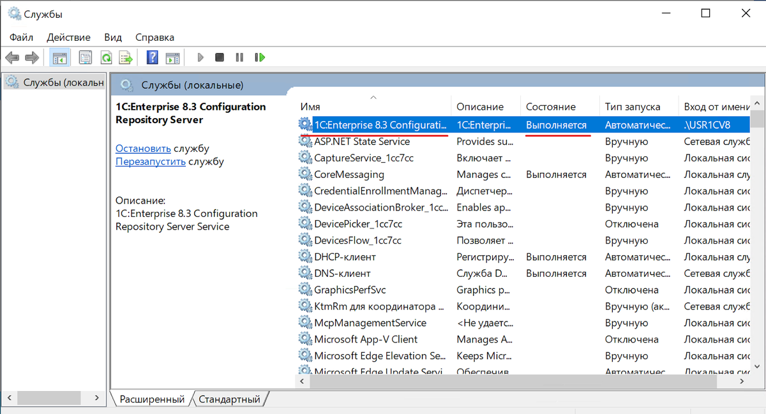Open the Properties toolbar icon

85,57
